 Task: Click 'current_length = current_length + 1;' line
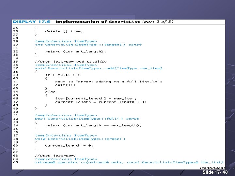(x=101, y=102)
